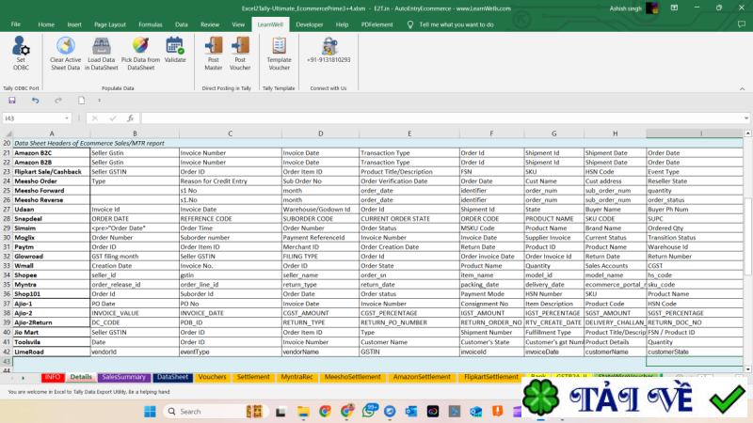Click Clear Active Sheet Data icon
The height and width of the screenshot is (423, 753).
65,46
